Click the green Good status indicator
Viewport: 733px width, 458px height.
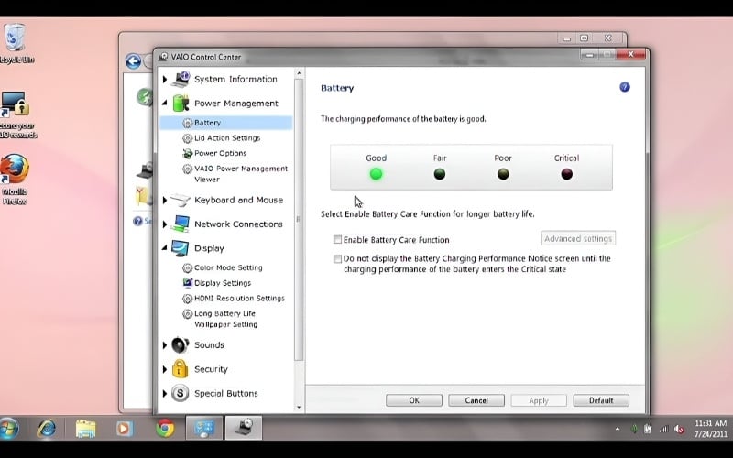click(x=376, y=174)
